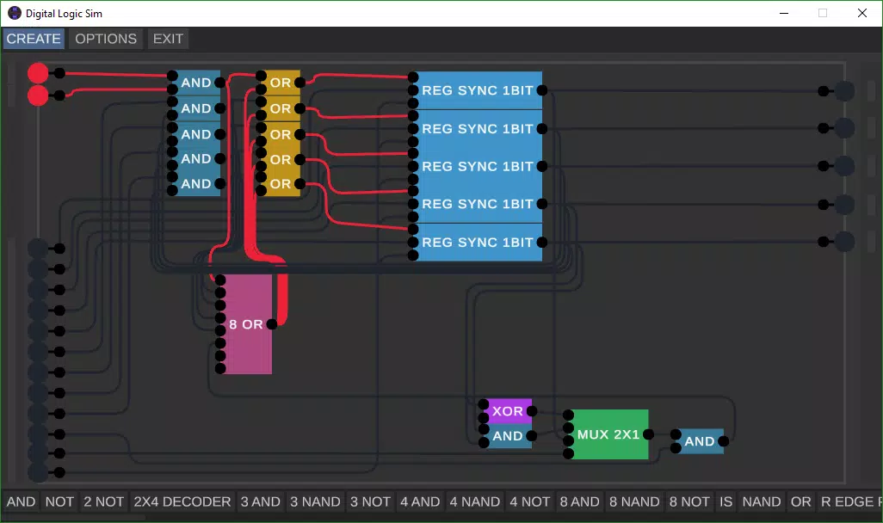Toggle the bottom-most dark input node
The width and height of the screenshot is (883, 523).
tap(38, 472)
